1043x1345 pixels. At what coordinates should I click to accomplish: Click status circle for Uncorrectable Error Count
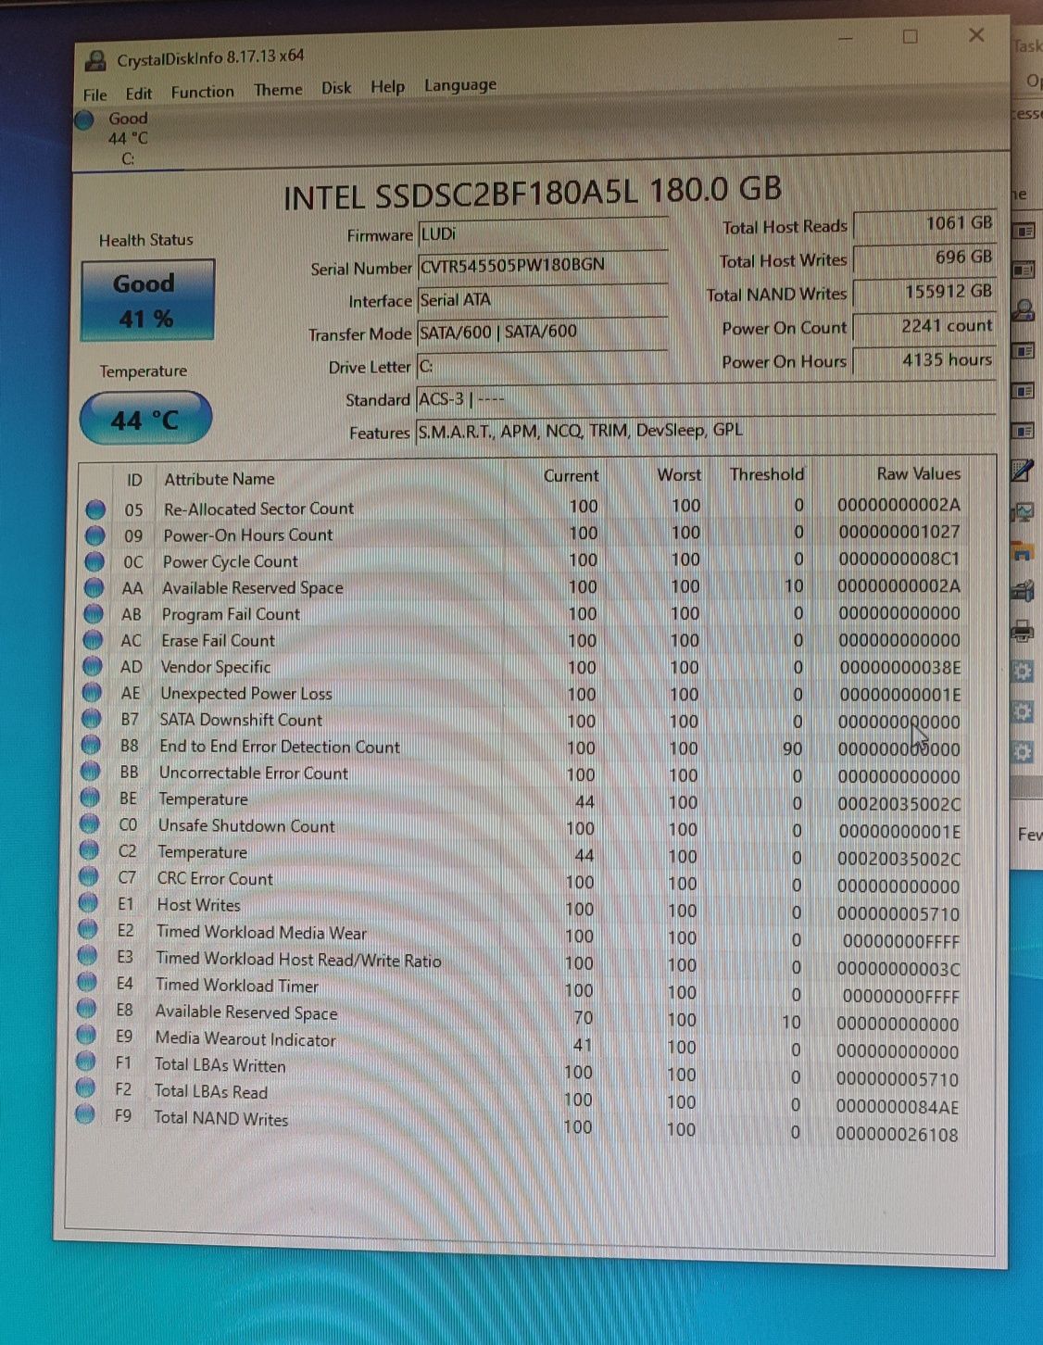(90, 771)
